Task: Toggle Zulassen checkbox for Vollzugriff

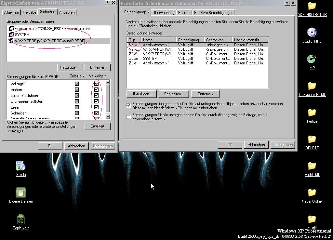Action: click(77, 84)
